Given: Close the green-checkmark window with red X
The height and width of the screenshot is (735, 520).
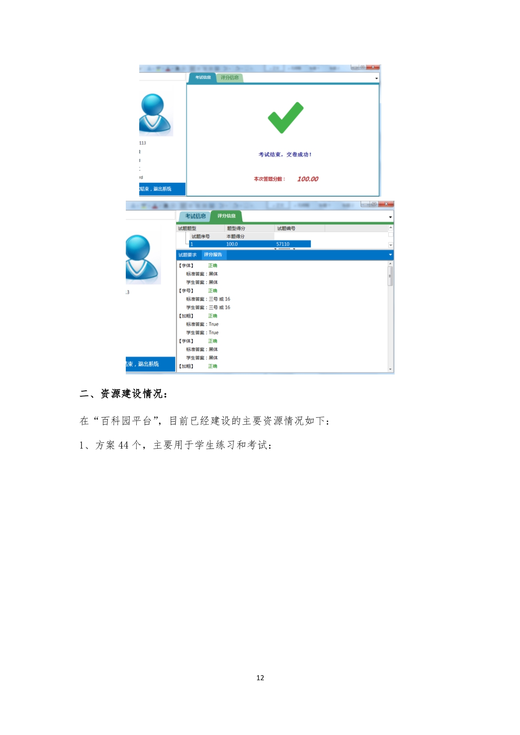Looking at the screenshot, I should tap(373, 67).
